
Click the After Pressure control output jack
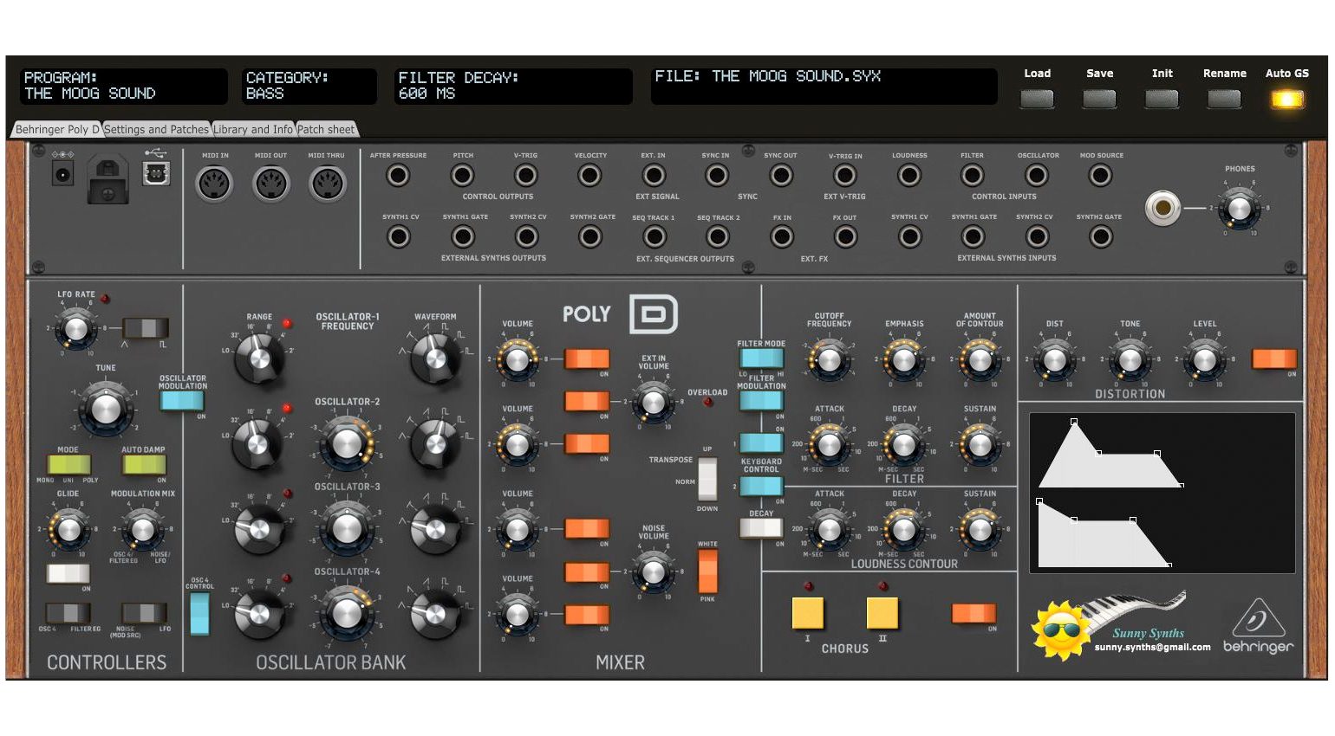[x=398, y=175]
